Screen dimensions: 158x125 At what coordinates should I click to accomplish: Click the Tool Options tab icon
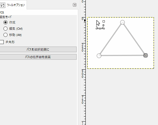[x=3, y=5]
